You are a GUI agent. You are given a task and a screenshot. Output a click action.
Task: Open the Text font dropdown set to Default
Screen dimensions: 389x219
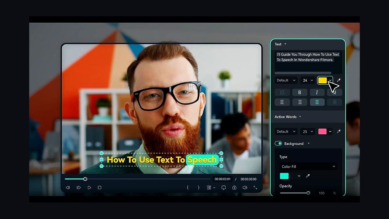tap(286, 80)
